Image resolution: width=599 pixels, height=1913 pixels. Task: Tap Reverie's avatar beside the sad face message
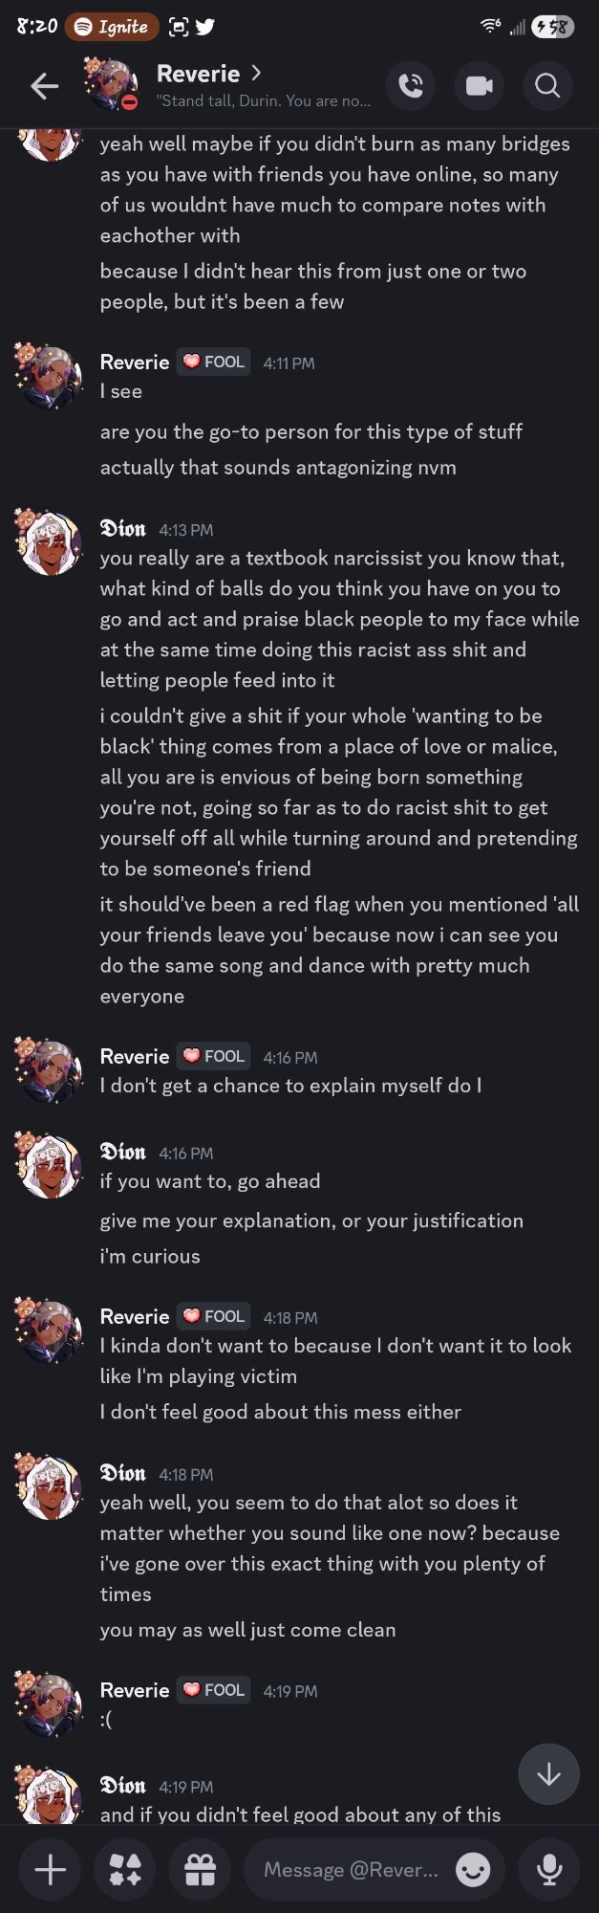click(50, 1704)
